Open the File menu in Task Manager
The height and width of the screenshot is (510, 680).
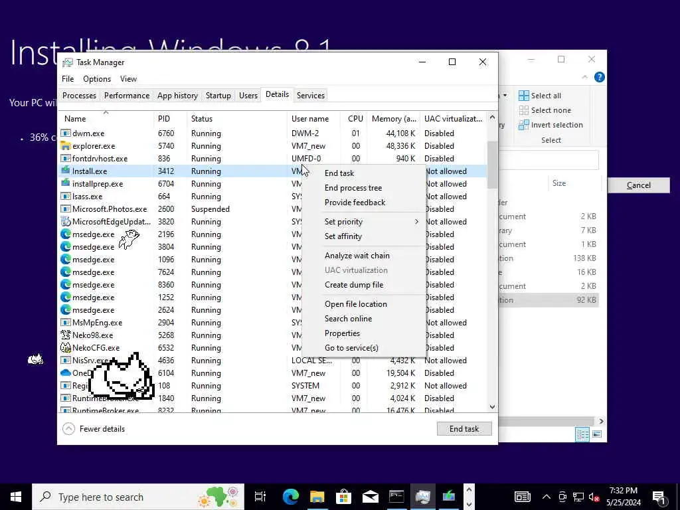point(68,79)
